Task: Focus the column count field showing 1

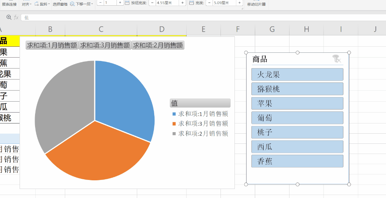Action: click(110, 3)
